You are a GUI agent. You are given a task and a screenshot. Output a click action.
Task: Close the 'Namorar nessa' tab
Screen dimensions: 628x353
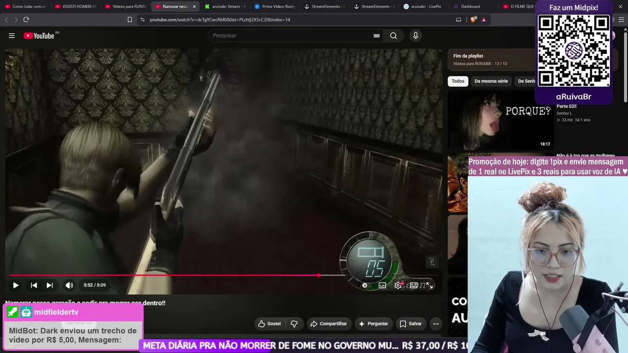[x=194, y=6]
